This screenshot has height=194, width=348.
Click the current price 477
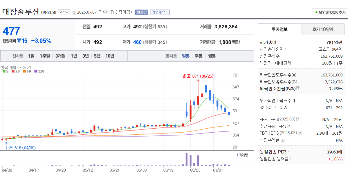11,31
